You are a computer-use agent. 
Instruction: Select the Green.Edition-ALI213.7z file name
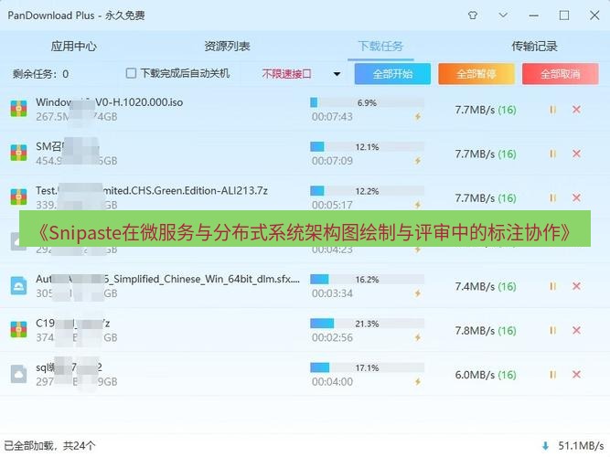[152, 191]
